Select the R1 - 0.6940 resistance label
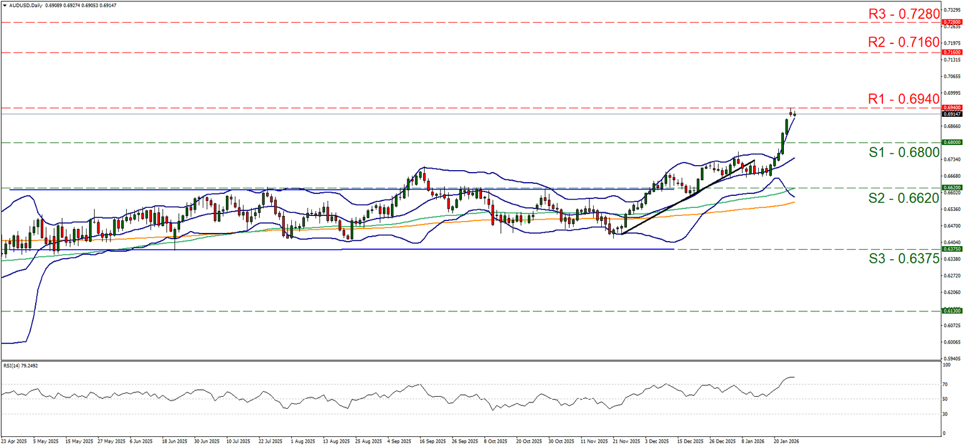The height and width of the screenshot is (447, 964). pyautogui.click(x=904, y=99)
